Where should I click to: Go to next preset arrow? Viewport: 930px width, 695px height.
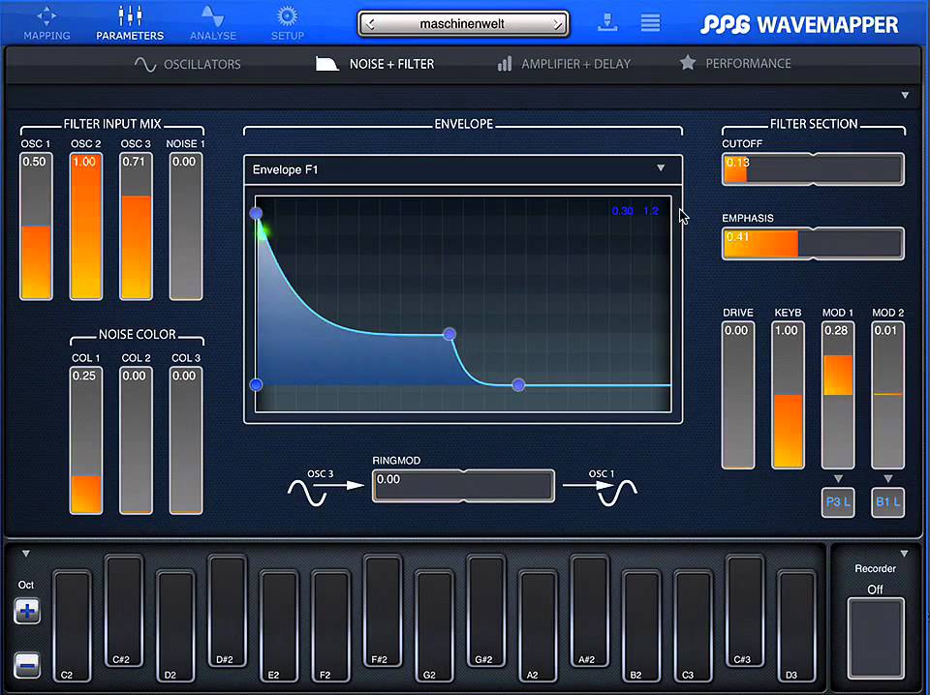558,24
